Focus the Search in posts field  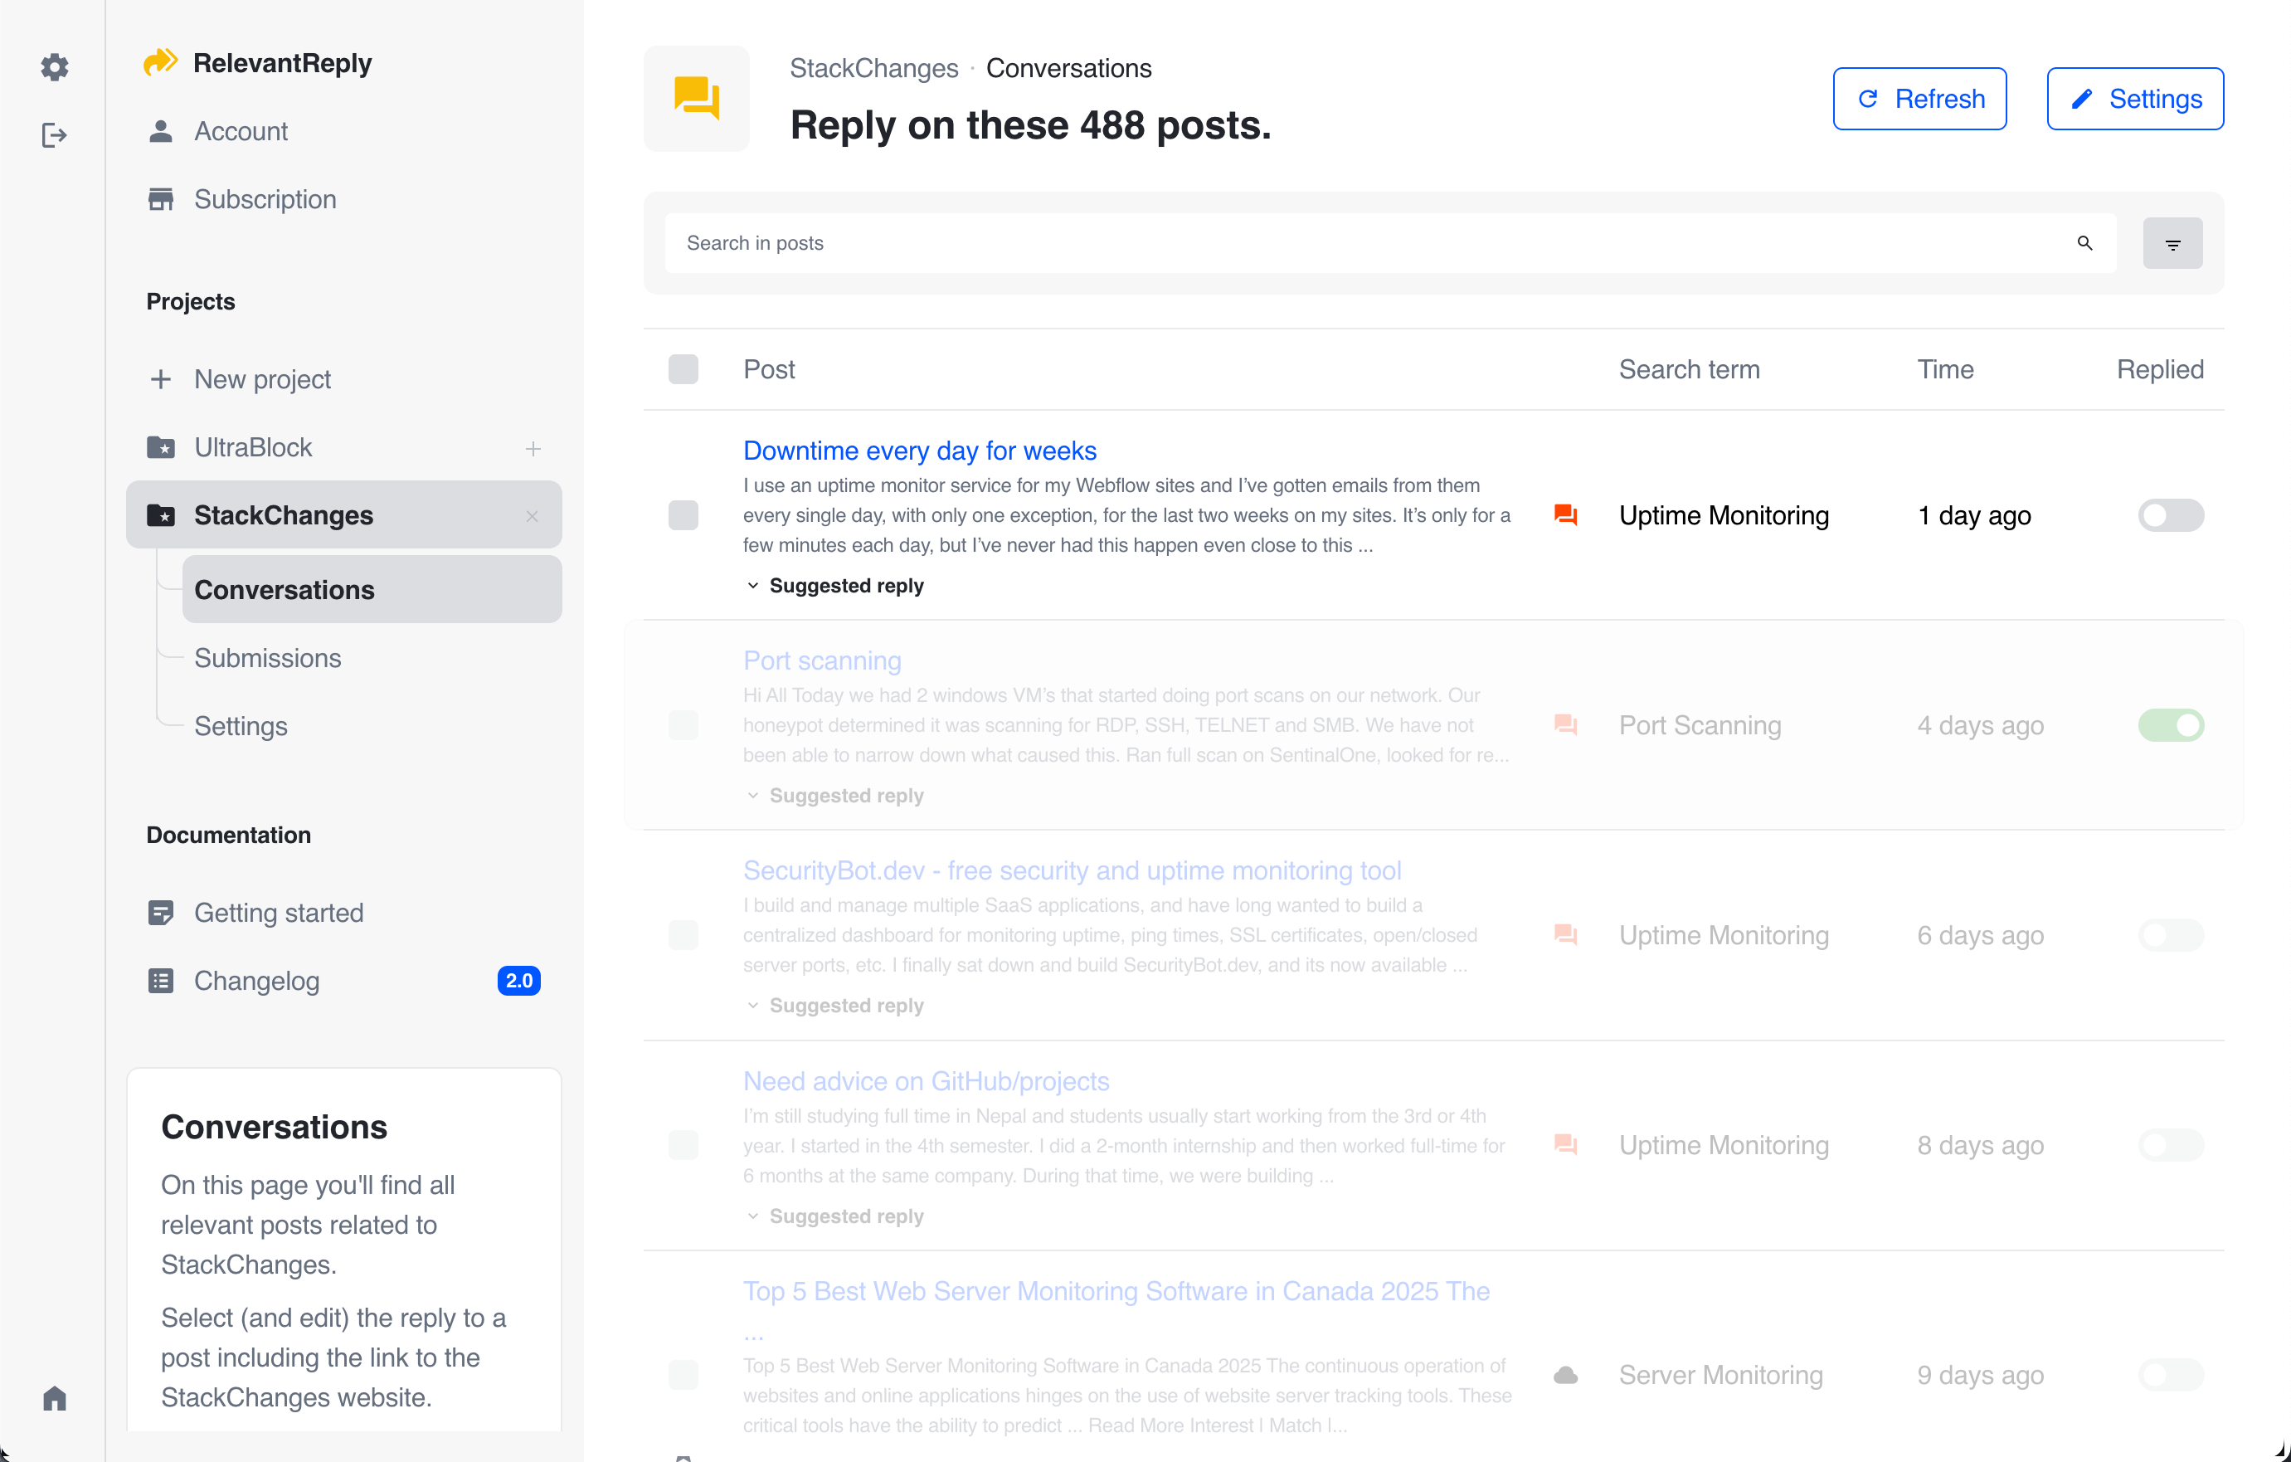click(x=1390, y=243)
